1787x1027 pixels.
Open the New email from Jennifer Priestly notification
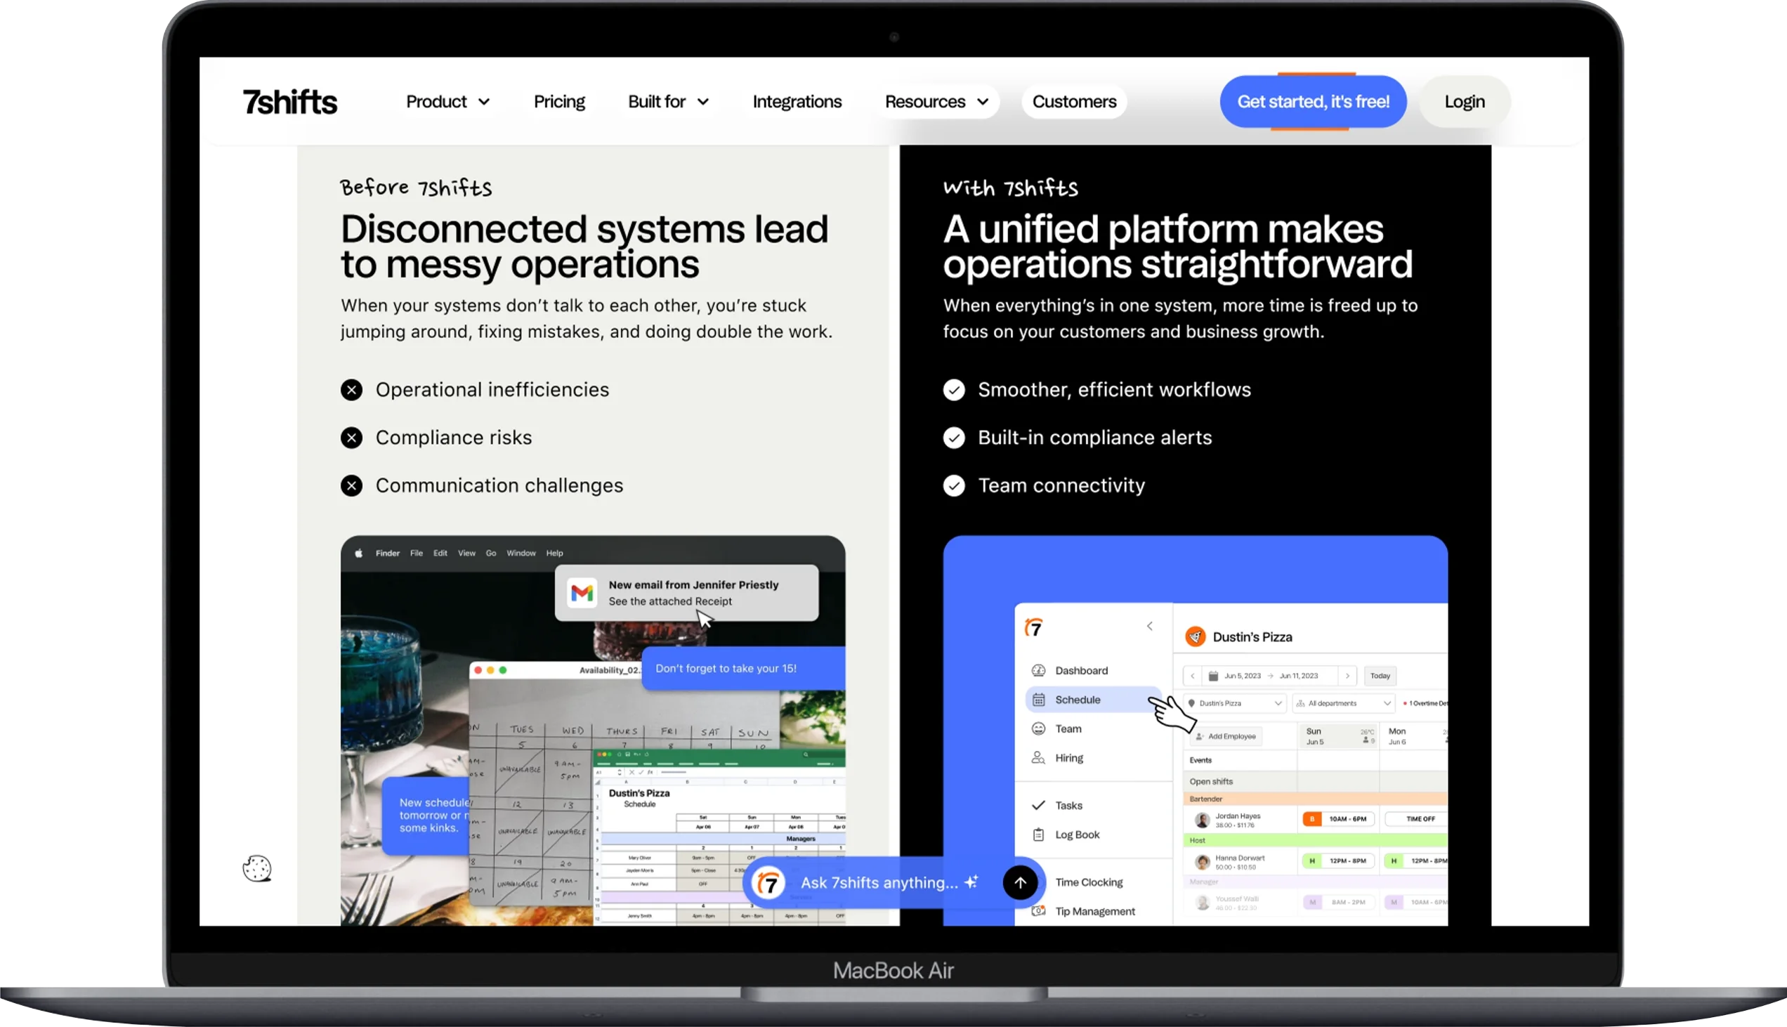tap(686, 592)
